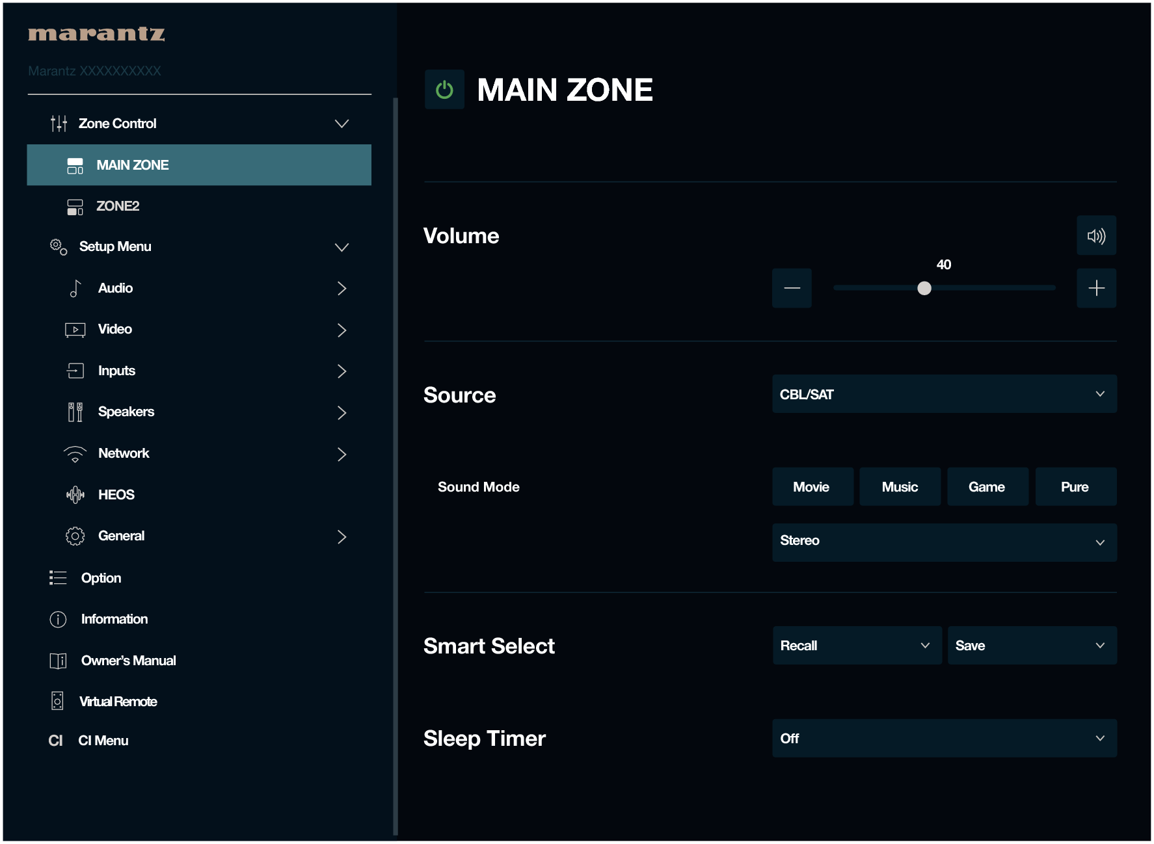Click the volume slider track right of handle
1154x844 pixels.
(x=993, y=288)
